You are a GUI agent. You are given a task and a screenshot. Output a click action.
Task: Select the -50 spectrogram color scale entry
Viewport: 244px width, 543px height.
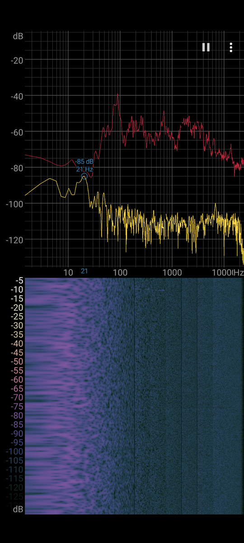(17, 362)
